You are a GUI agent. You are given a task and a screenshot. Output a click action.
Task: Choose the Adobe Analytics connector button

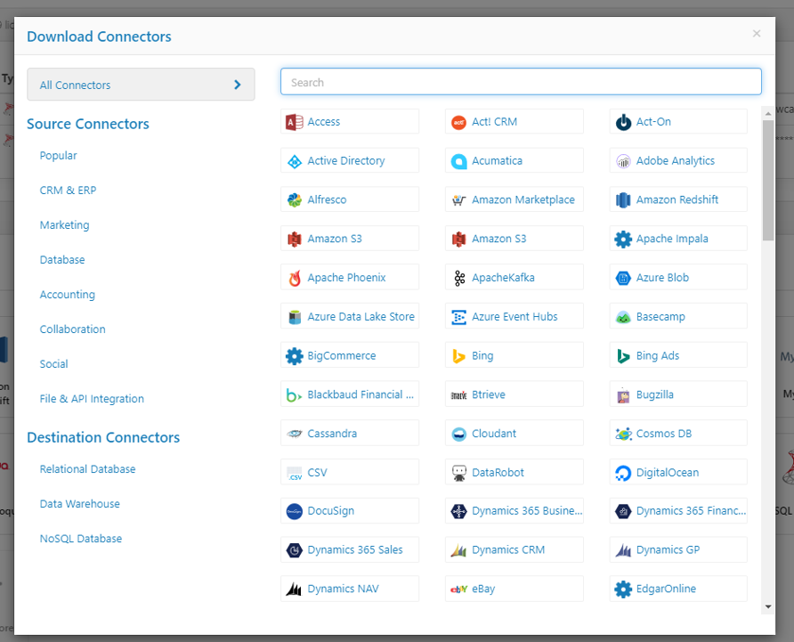click(x=678, y=161)
